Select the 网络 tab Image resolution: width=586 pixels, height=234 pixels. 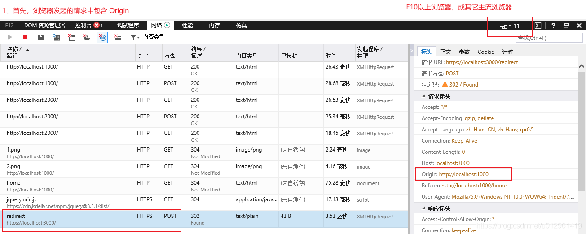coord(160,26)
